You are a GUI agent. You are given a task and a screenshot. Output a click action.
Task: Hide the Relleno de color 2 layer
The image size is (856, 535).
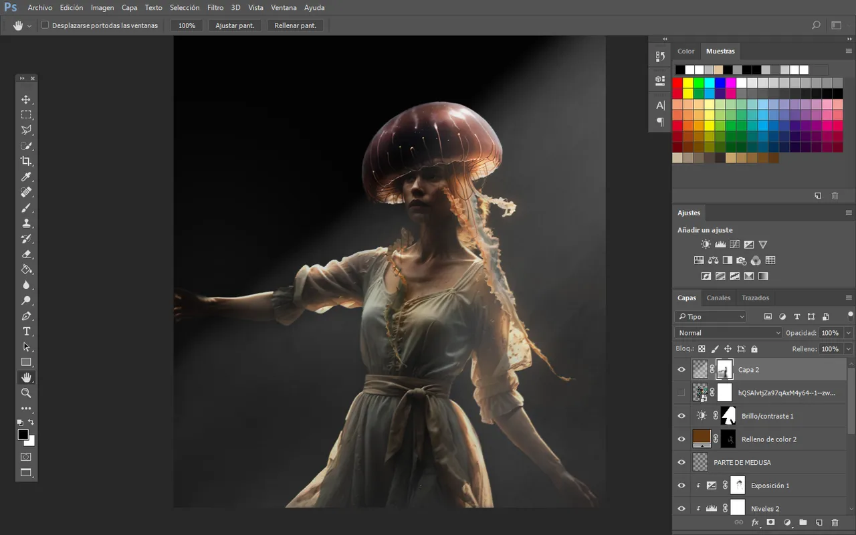pos(681,439)
